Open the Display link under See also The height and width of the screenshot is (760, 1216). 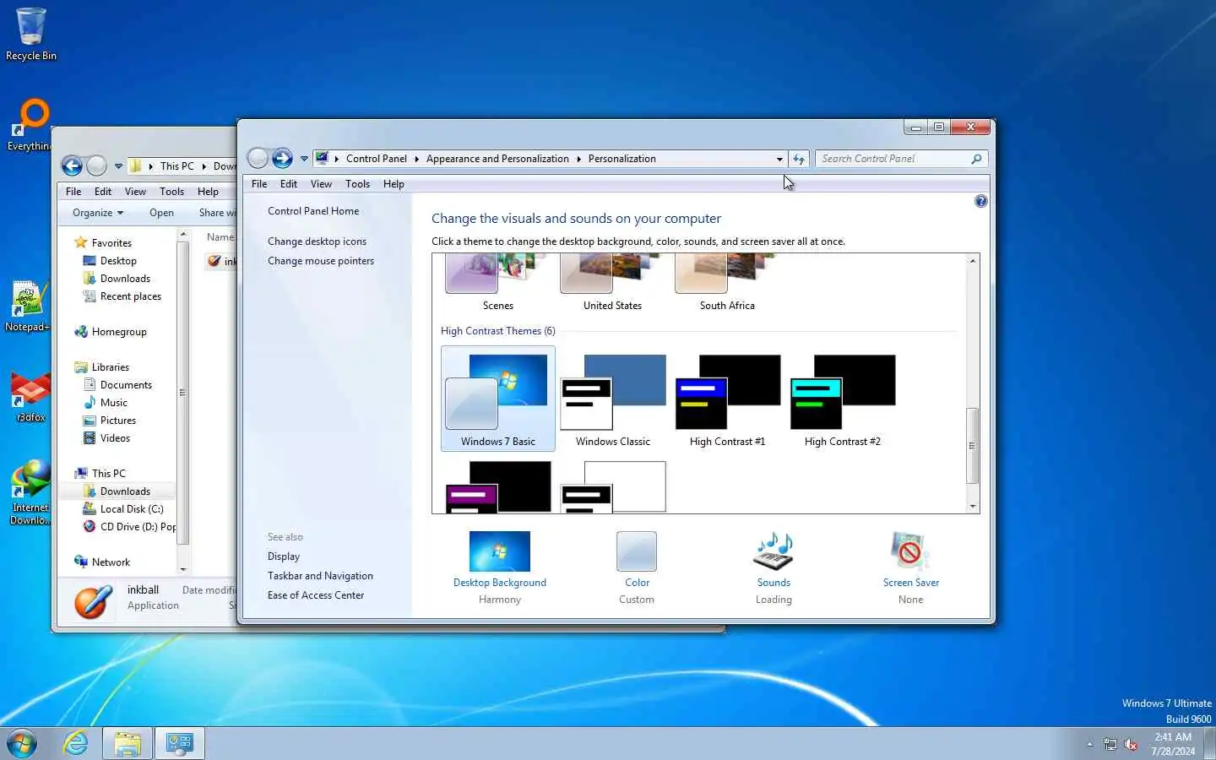click(284, 556)
